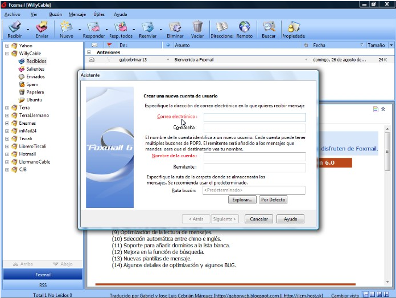Click scrollbar down arrow in preview pane
Image resolution: width=396 pixels, height=298 pixels.
(387, 282)
